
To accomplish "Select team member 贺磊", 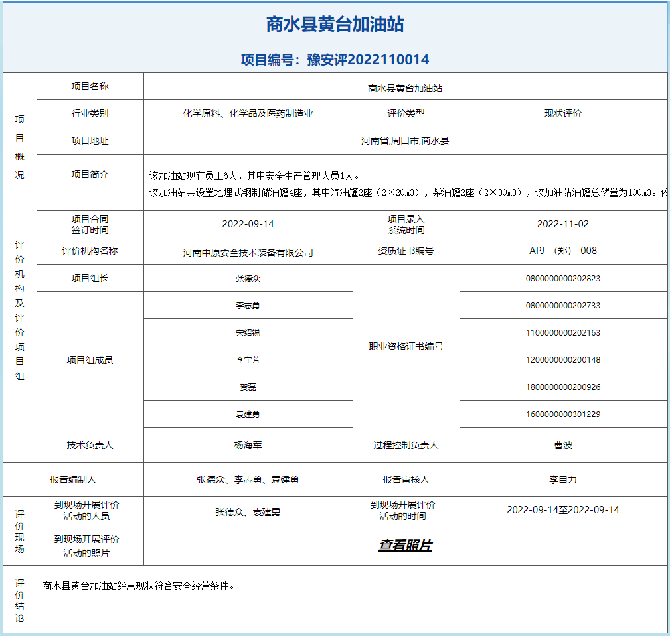I will [247, 386].
